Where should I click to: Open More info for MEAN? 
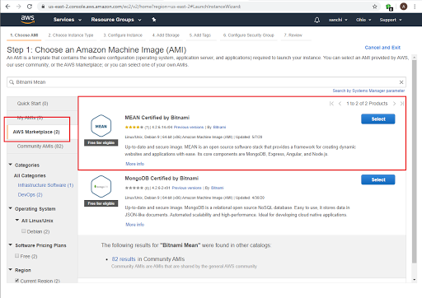(134, 164)
